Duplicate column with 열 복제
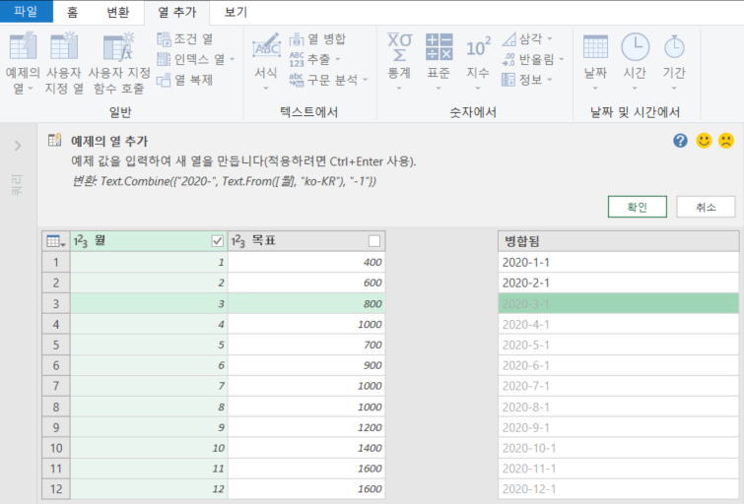744x504 pixels. point(185,80)
